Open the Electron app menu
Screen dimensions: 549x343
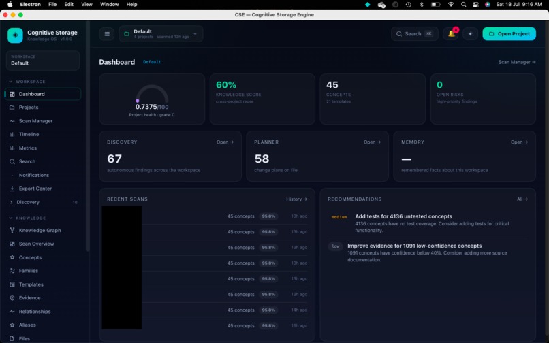(x=31, y=5)
